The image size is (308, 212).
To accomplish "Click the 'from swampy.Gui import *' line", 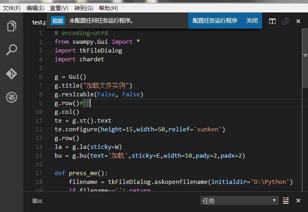I will pos(97,41).
